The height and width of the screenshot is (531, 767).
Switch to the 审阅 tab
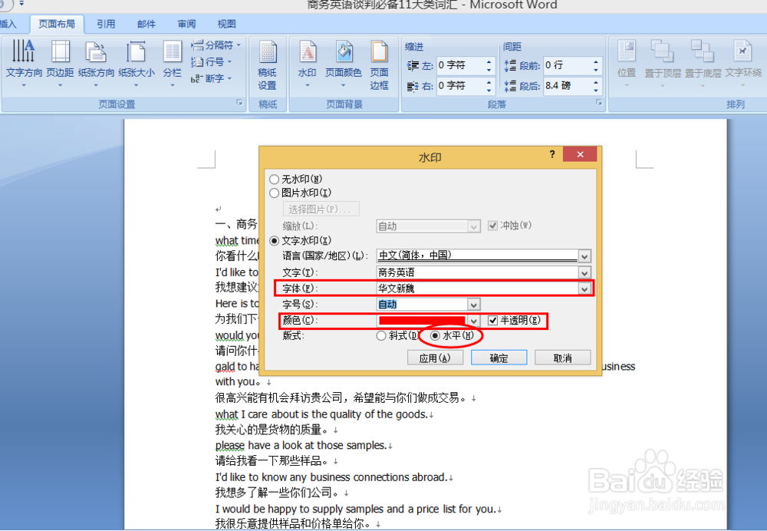click(186, 24)
